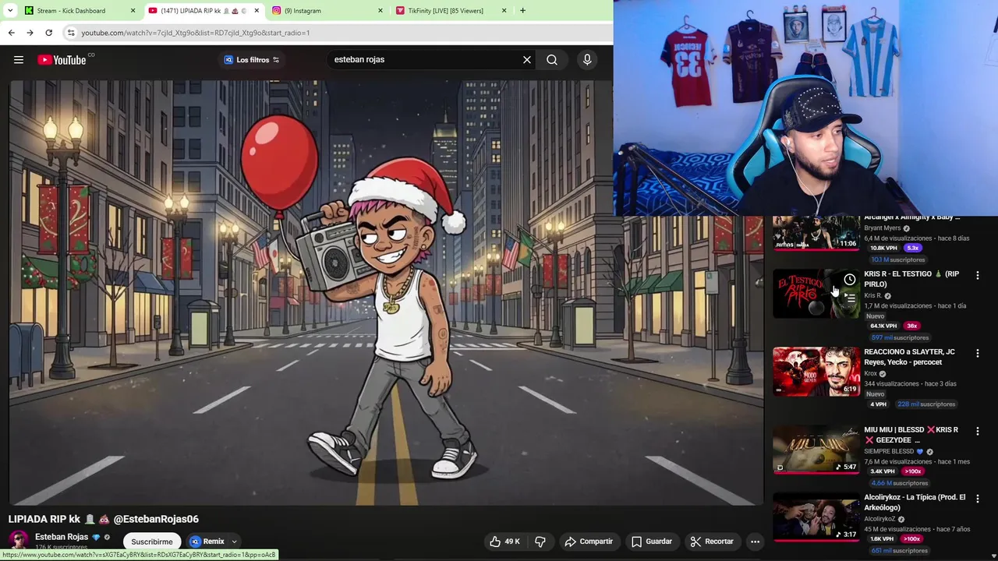Share the video with Compartir
Image resolution: width=998 pixels, height=561 pixels.
(589, 542)
